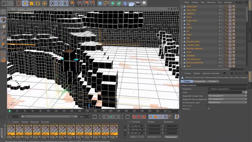
Task: Click the texture tag on Glass_Pane row
Action: (230, 10)
